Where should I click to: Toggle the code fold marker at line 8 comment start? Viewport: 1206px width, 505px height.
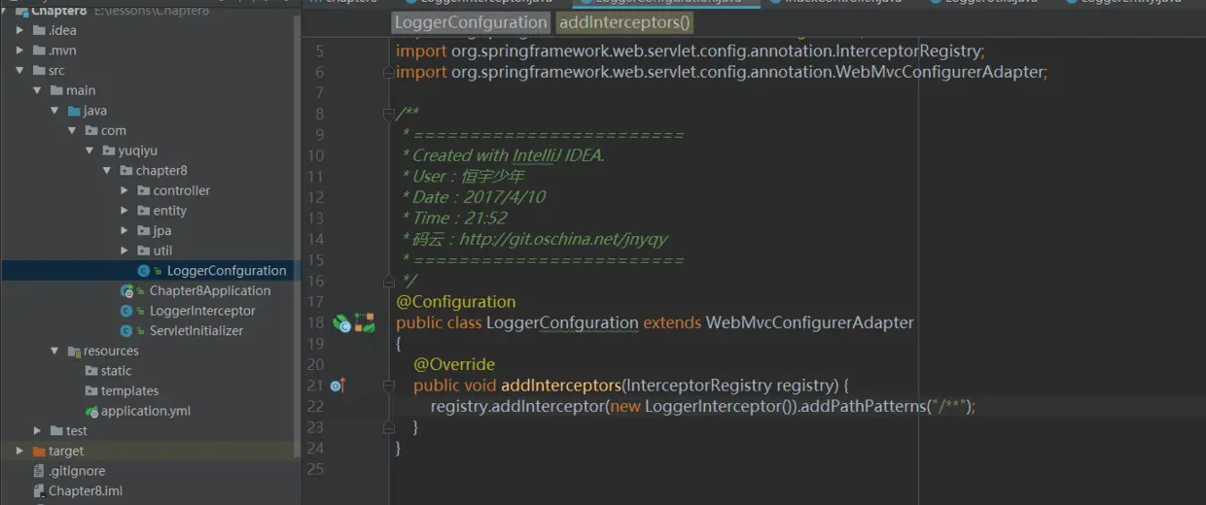click(x=389, y=114)
